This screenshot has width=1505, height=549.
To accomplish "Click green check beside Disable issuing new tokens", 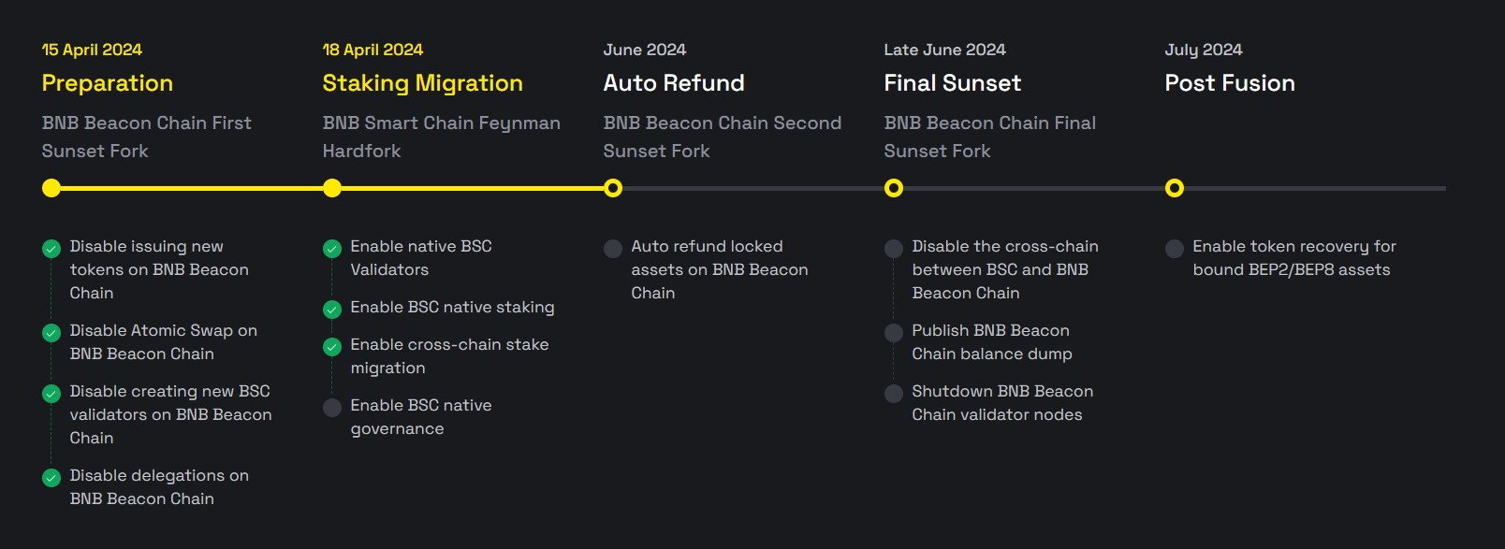I will [51, 248].
